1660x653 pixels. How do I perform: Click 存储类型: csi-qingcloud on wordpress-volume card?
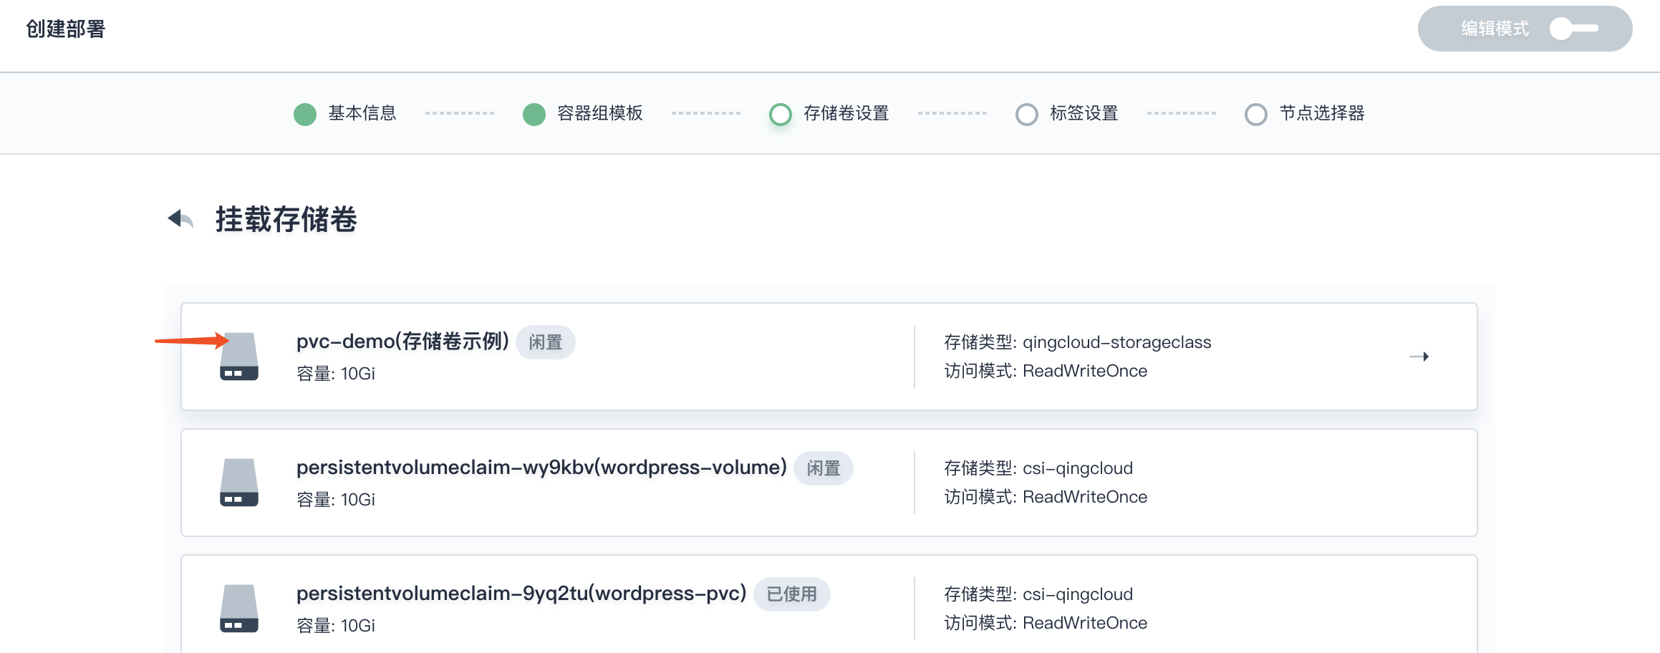pos(1038,468)
